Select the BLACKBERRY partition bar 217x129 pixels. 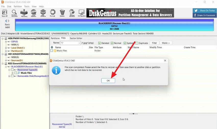point(114,25)
